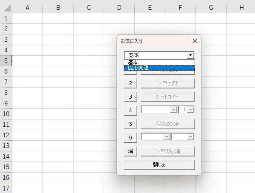
Task: Expand the first combo box in row 6
Action: [x=167, y=137]
